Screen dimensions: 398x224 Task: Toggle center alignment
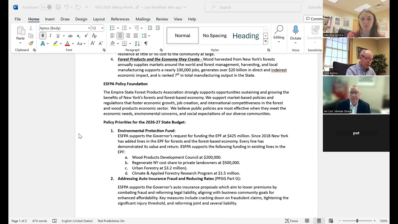point(120,36)
